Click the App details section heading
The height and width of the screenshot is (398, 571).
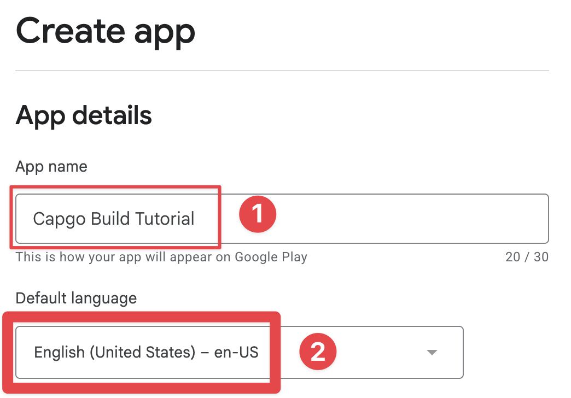84,115
